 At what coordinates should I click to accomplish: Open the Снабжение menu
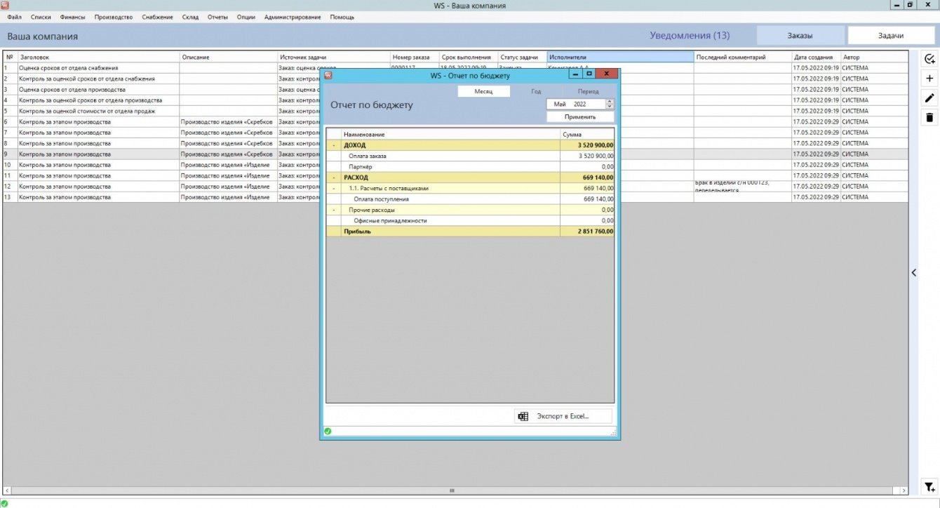click(157, 17)
